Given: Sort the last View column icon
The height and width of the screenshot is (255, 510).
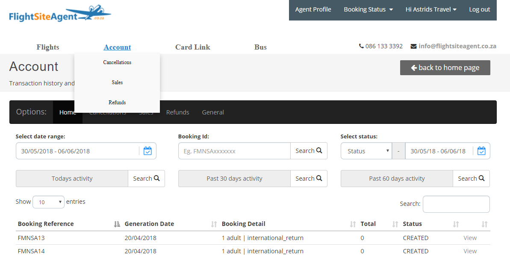Looking at the screenshot, I should 485,224.
